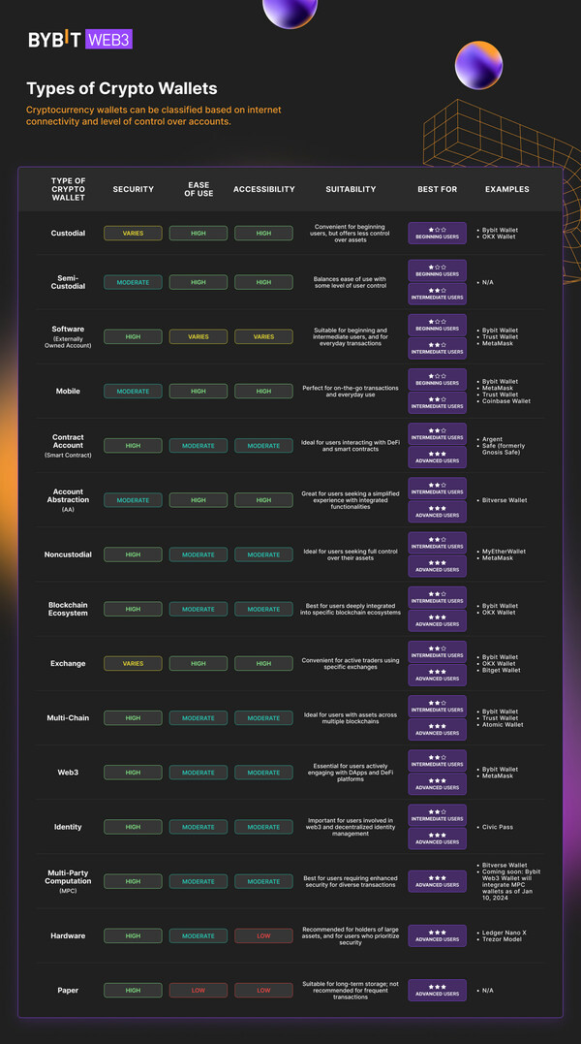Click Advanced Users star badge in Identity row
The height and width of the screenshot is (1044, 581).
(437, 838)
